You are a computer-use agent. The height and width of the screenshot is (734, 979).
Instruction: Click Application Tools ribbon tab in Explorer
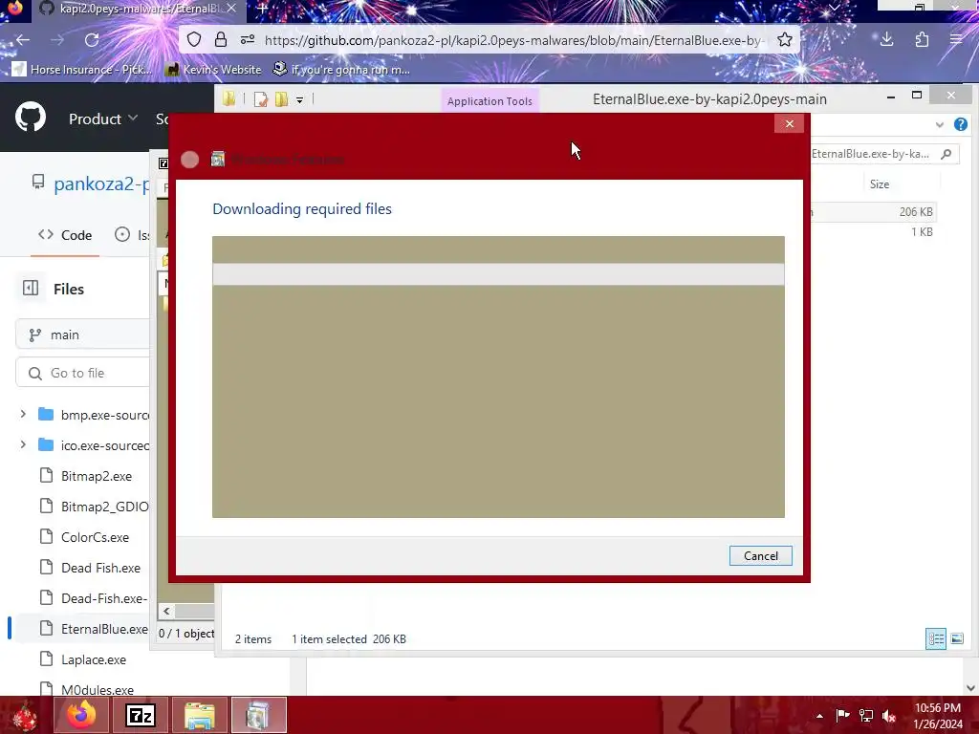coord(489,101)
